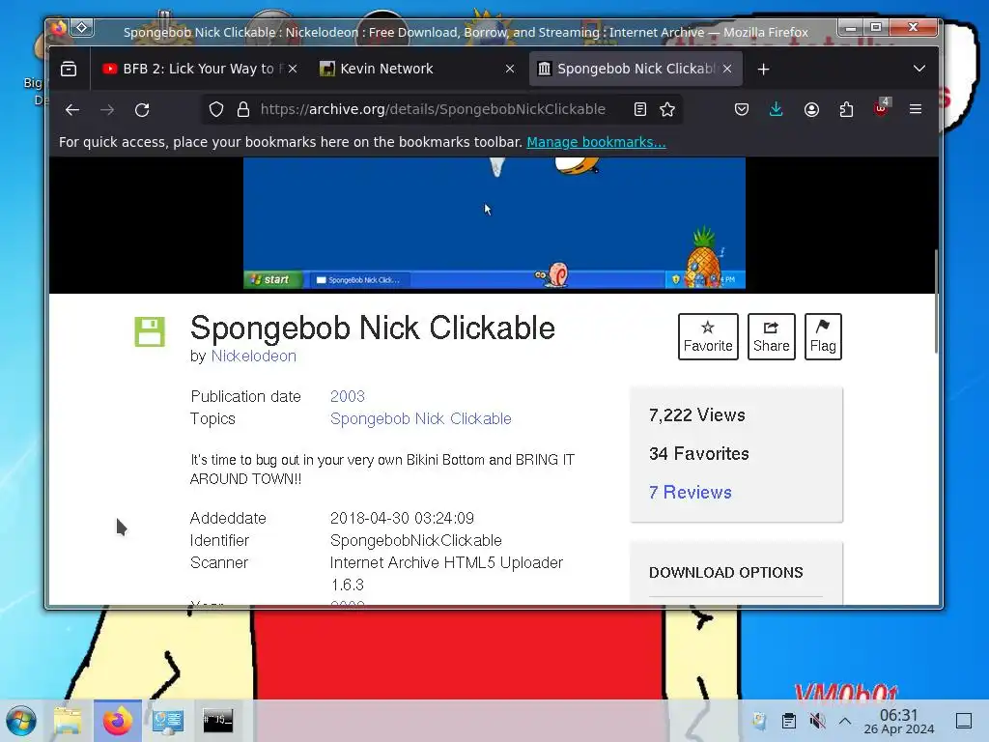Viewport: 989px width, 742px height.
Task: Flag this archive item
Action: tap(823, 336)
